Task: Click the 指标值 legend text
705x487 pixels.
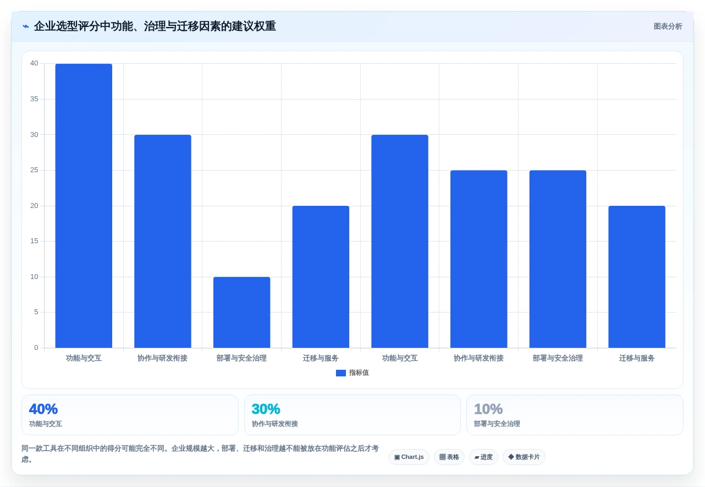Action: click(x=359, y=373)
